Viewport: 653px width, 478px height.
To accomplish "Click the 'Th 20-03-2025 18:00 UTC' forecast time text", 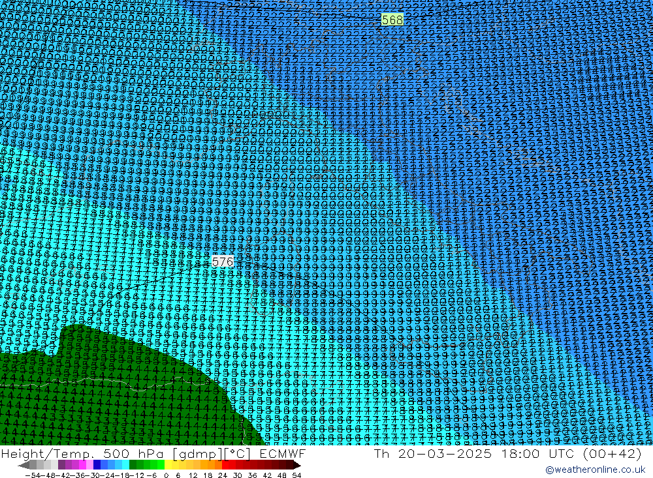I will [473, 453].
